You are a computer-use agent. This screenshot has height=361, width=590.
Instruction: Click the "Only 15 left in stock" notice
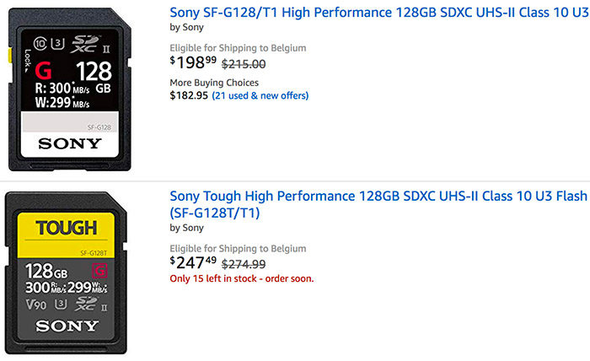tap(241, 278)
